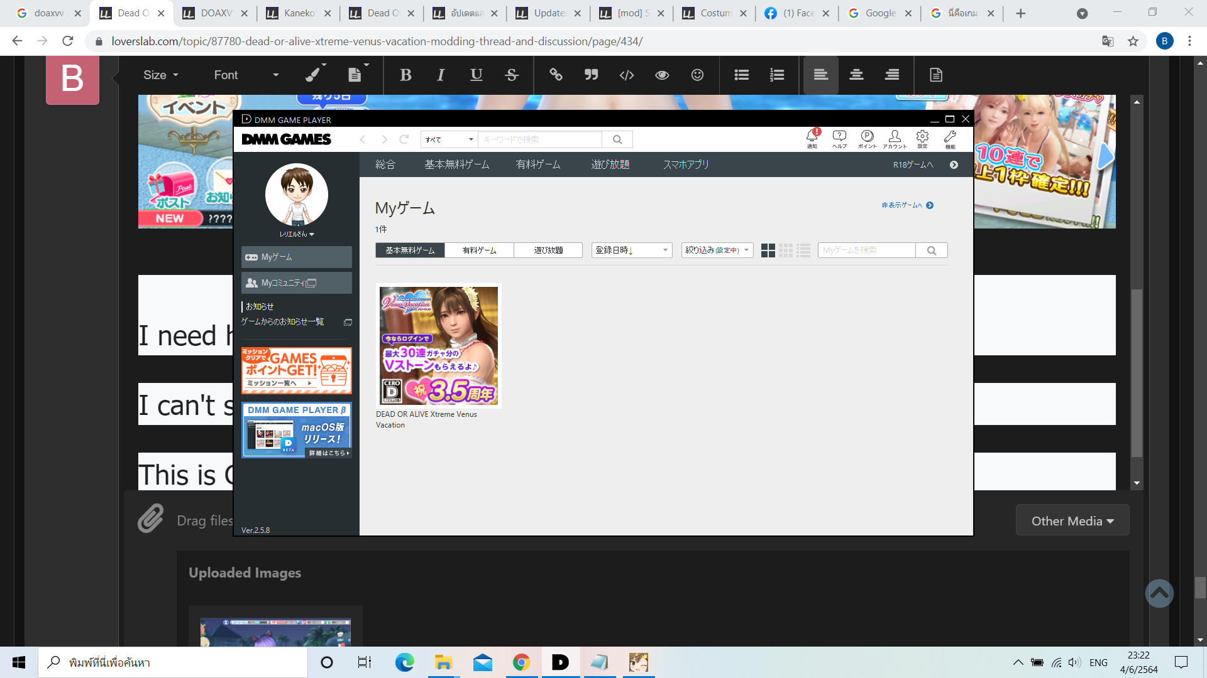Switch to list view
The width and height of the screenshot is (1207, 678).
pos(803,250)
